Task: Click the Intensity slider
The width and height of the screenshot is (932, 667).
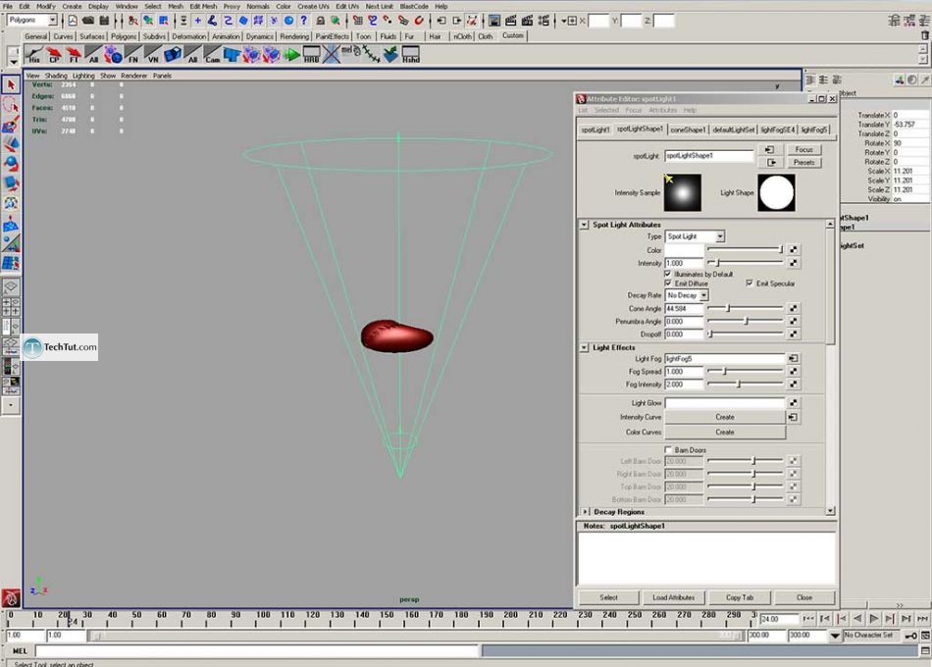Action: pyautogui.click(x=745, y=262)
